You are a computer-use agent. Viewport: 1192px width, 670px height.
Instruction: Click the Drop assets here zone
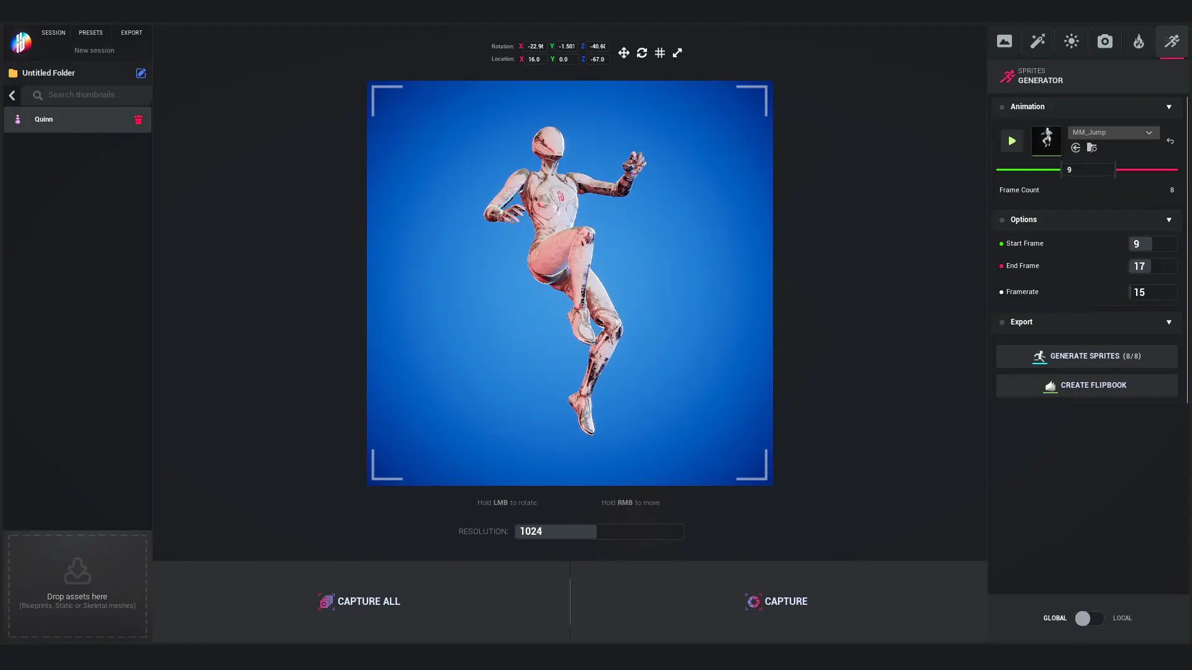coord(78,586)
